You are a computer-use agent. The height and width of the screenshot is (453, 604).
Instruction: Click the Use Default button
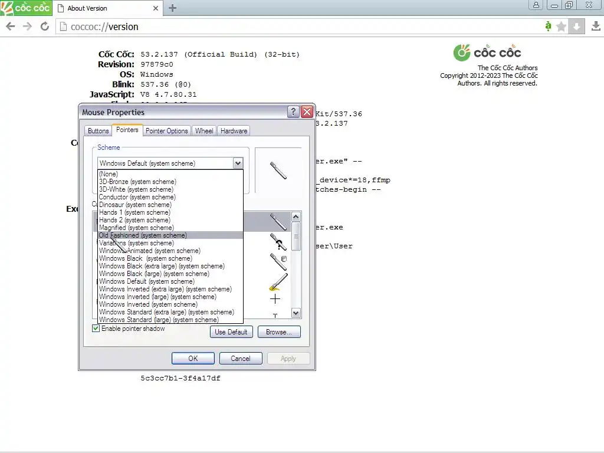[231, 332]
